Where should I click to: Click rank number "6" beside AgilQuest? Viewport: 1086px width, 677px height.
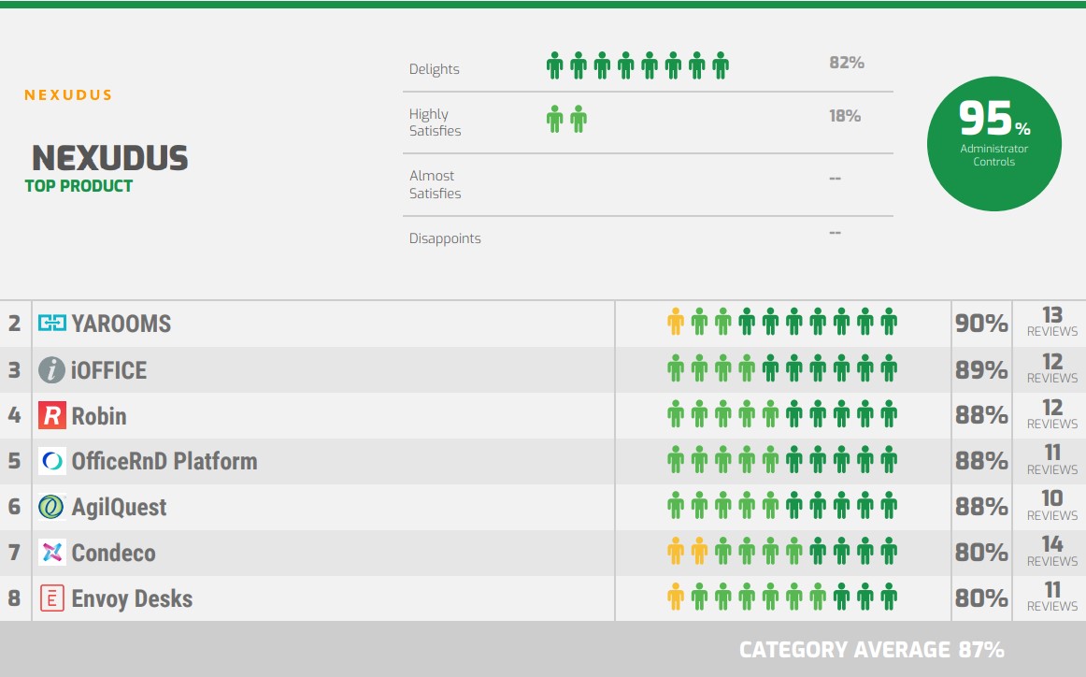pos(15,507)
